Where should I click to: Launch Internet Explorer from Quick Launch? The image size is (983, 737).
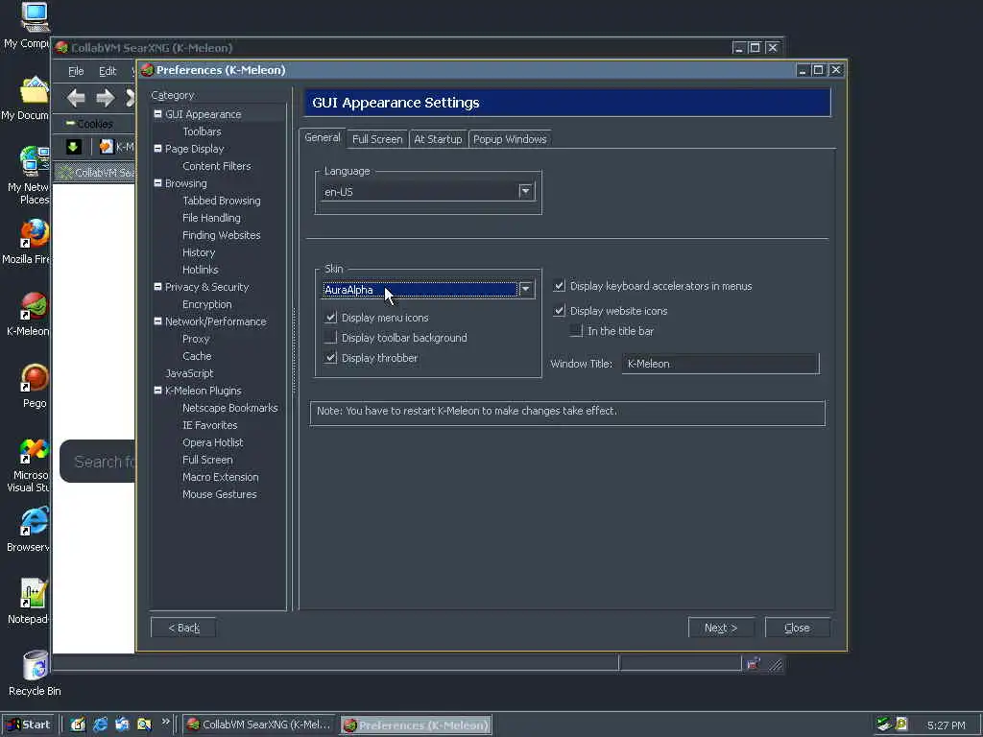click(100, 725)
